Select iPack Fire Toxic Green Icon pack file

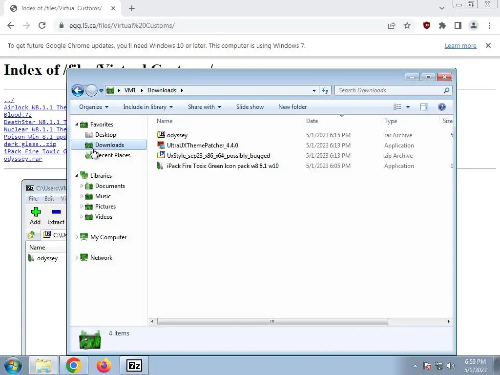223,166
